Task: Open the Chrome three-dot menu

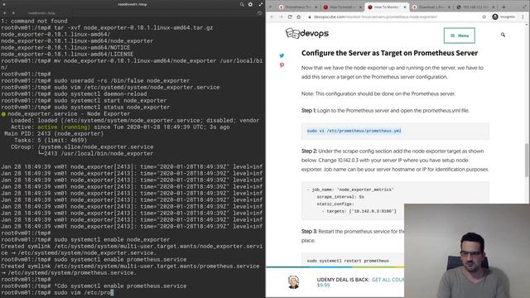Action: pyautogui.click(x=523, y=17)
